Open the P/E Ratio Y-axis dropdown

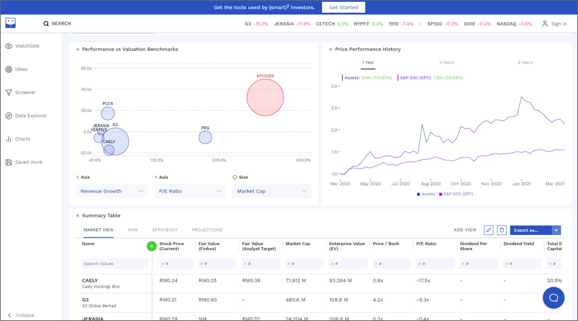(x=190, y=191)
